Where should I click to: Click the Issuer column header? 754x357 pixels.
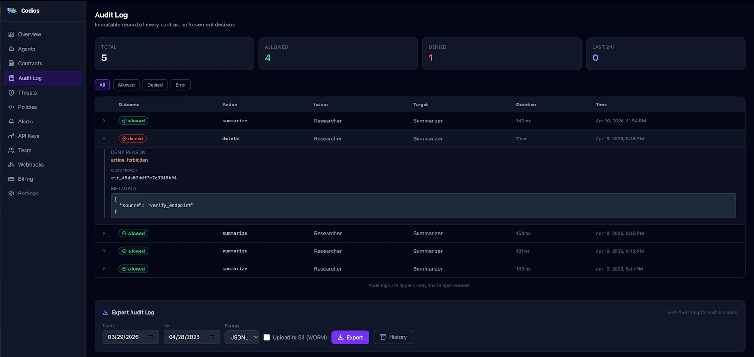(x=321, y=105)
